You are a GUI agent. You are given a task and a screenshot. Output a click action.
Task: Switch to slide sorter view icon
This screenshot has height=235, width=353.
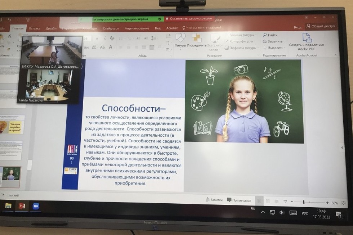(268, 201)
